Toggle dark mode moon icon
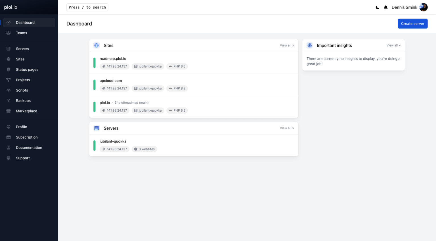 pyautogui.click(x=377, y=7)
